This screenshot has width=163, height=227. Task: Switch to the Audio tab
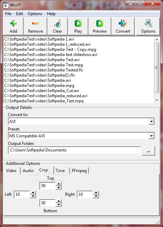(x=28, y=171)
